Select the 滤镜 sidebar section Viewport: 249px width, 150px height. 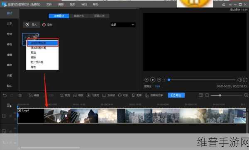tap(10, 55)
